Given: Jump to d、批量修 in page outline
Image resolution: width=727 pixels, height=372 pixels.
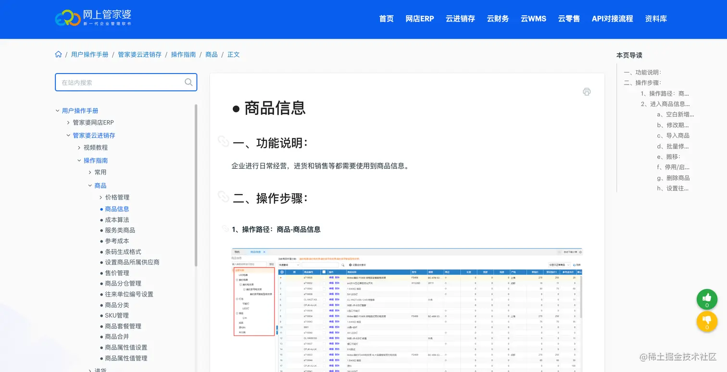Looking at the screenshot, I should point(673,146).
